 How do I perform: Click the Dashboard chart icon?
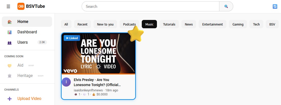(10, 32)
